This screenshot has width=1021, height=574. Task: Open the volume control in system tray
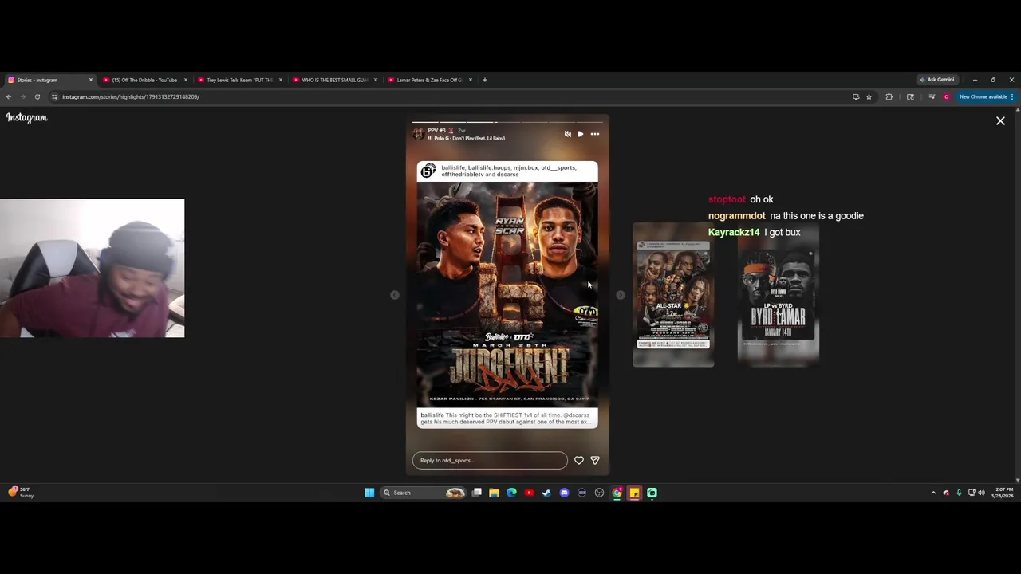[x=981, y=493]
